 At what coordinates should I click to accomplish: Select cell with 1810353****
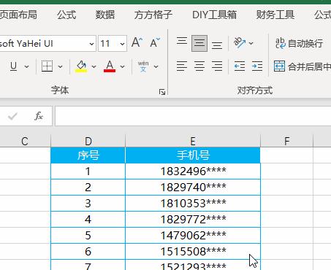[x=193, y=204]
